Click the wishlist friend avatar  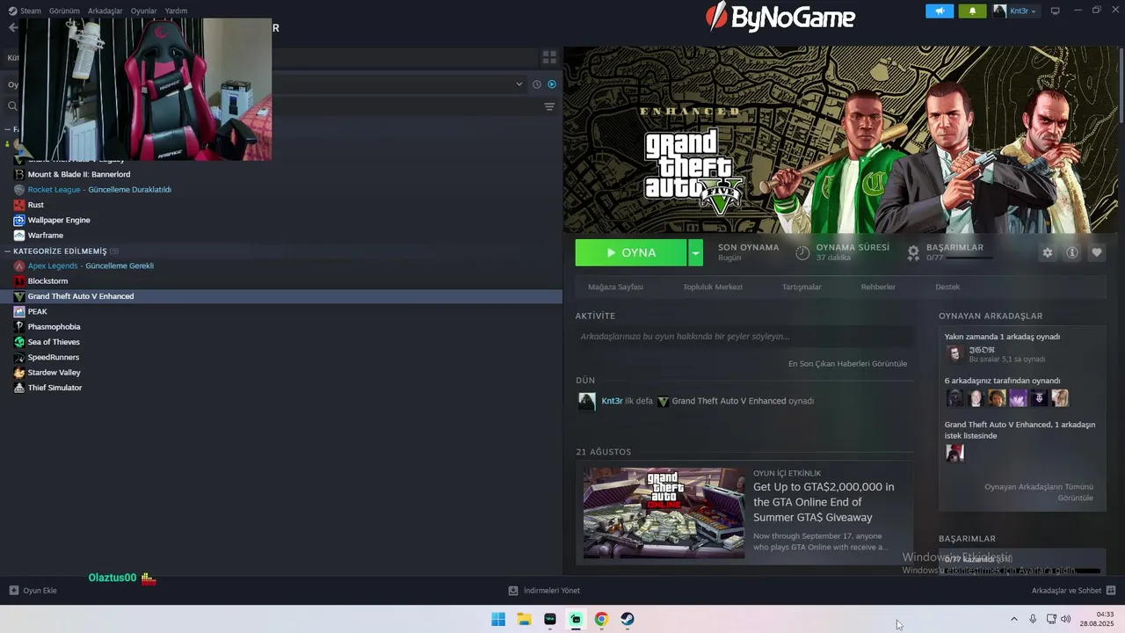click(954, 453)
